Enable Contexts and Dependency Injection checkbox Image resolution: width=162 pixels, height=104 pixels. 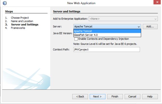(x=76, y=39)
